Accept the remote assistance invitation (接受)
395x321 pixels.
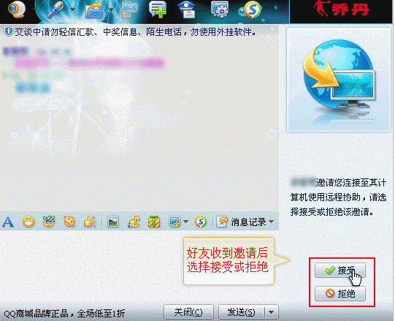[x=340, y=271]
